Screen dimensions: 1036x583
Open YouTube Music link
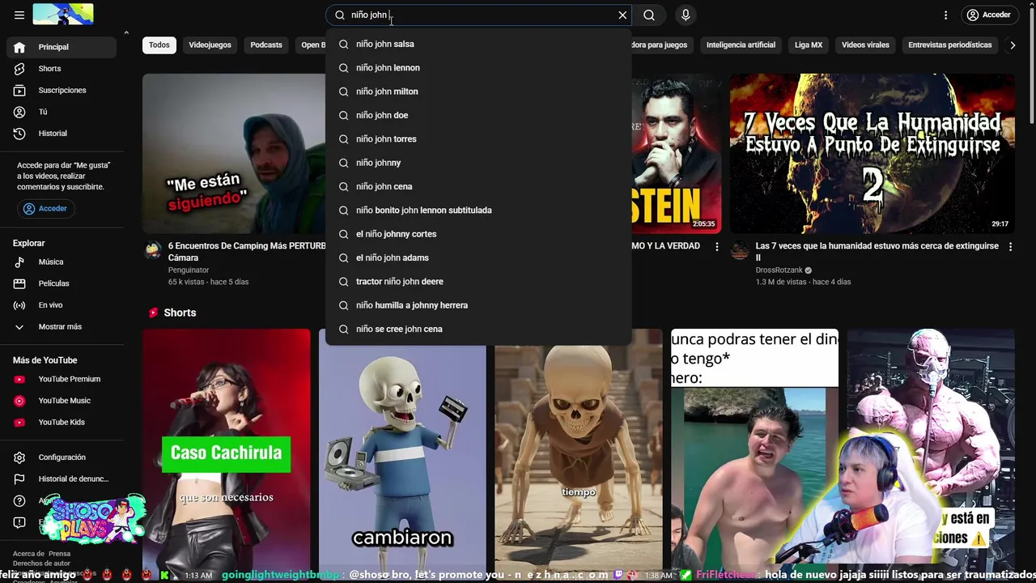(x=62, y=401)
